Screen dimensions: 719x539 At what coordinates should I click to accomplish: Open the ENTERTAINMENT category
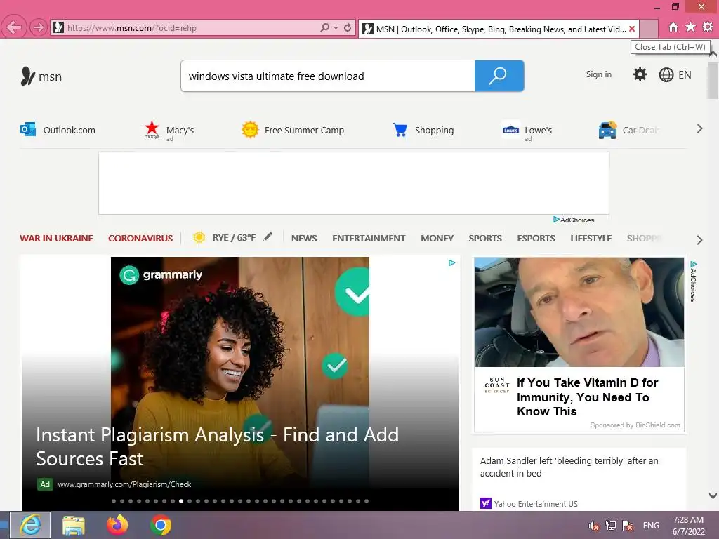[x=369, y=239]
